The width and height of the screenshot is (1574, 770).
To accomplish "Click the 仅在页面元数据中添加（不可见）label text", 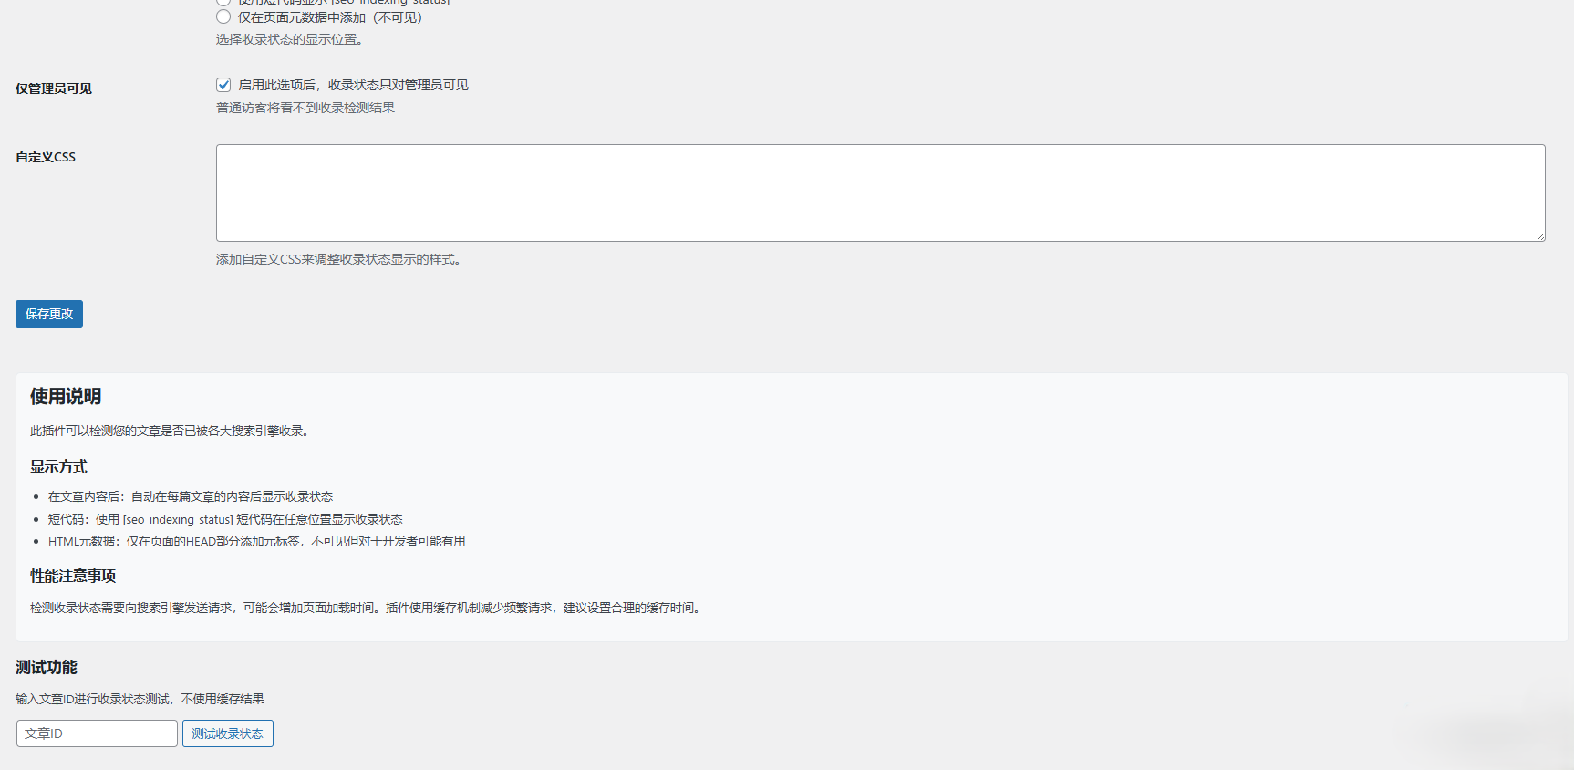I will tap(330, 17).
